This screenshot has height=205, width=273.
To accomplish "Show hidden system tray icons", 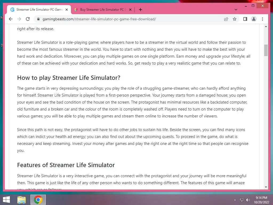I will tap(235, 200).
